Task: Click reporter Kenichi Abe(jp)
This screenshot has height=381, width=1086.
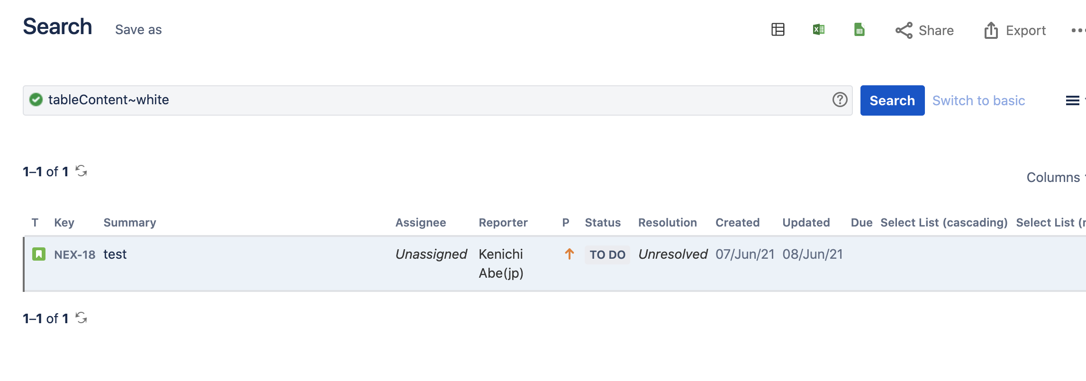Action: pyautogui.click(x=500, y=263)
